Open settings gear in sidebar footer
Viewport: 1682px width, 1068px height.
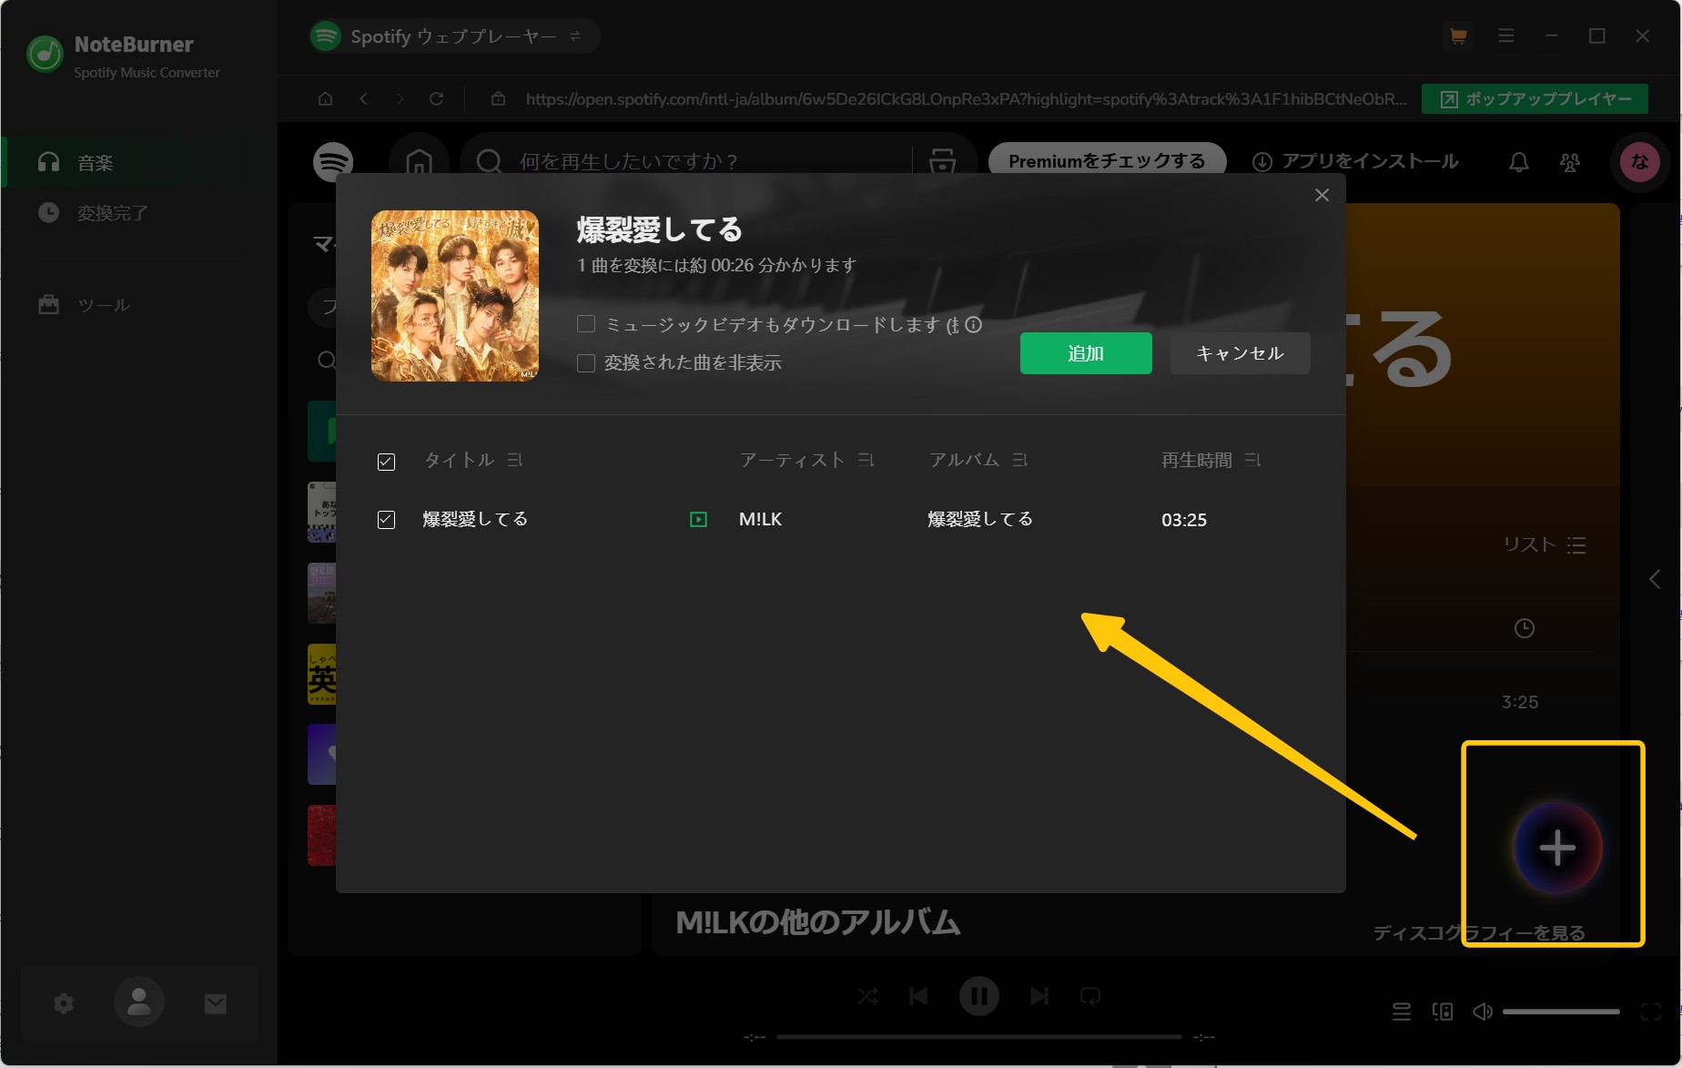(64, 1003)
